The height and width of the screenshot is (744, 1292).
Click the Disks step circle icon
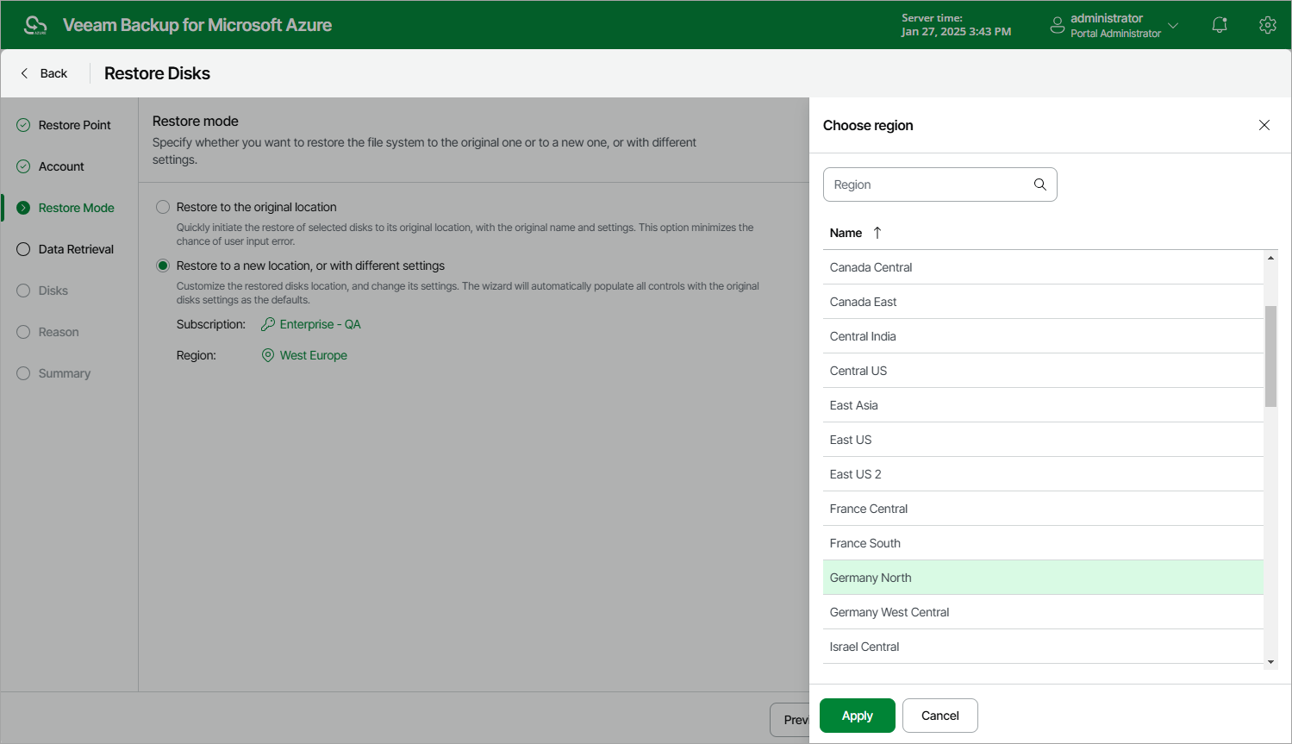[x=23, y=291]
